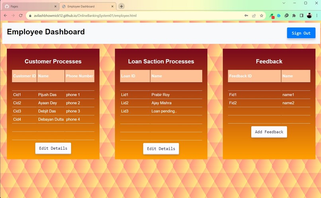Select the Debayan Dutta cell
Image resolution: width=321 pixels, height=198 pixels.
coord(51,119)
